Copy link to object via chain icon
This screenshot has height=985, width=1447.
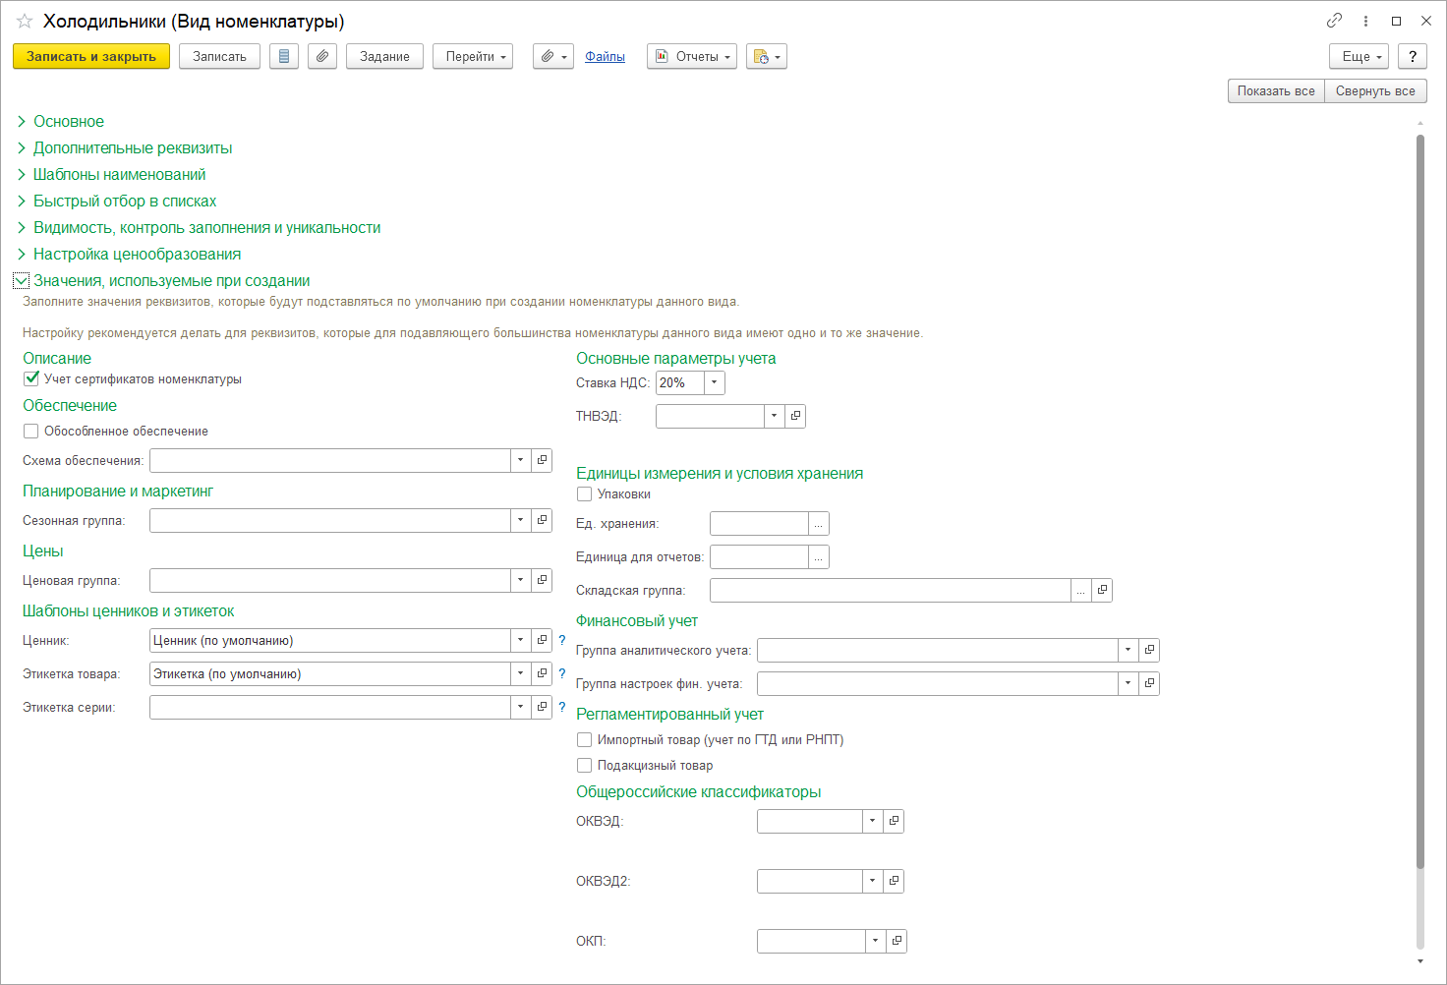point(1334,21)
